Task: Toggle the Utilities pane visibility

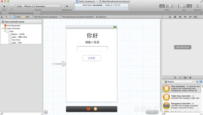Action: pyautogui.click(x=189, y=6)
